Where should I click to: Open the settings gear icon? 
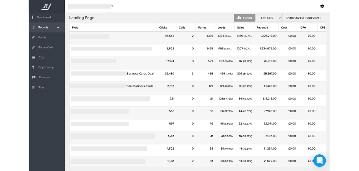tap(322, 6)
